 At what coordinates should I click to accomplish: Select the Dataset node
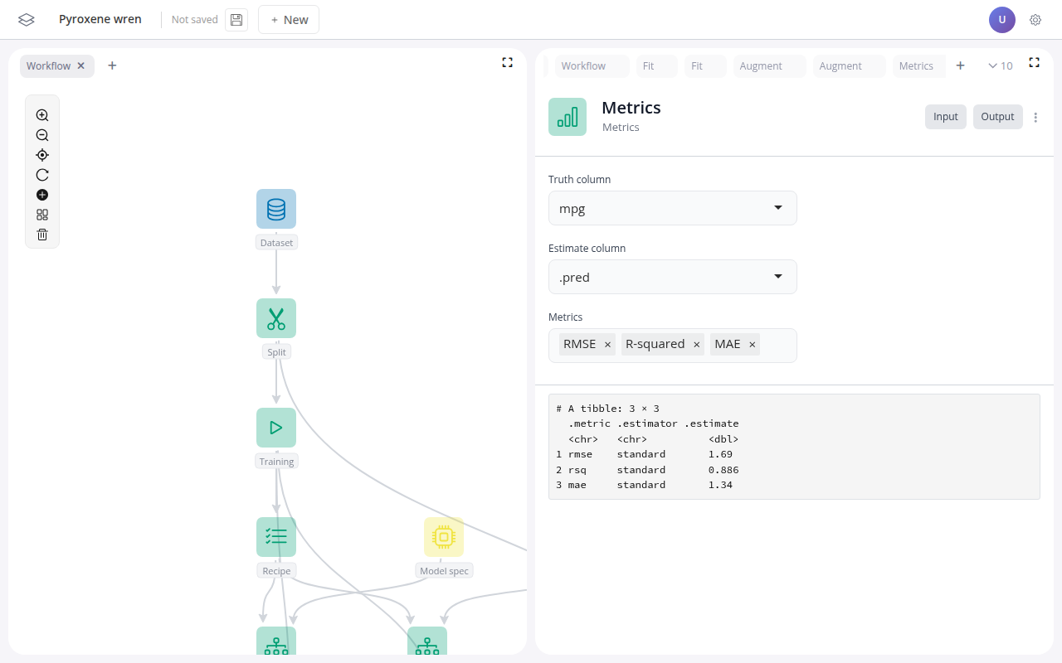[276, 209]
